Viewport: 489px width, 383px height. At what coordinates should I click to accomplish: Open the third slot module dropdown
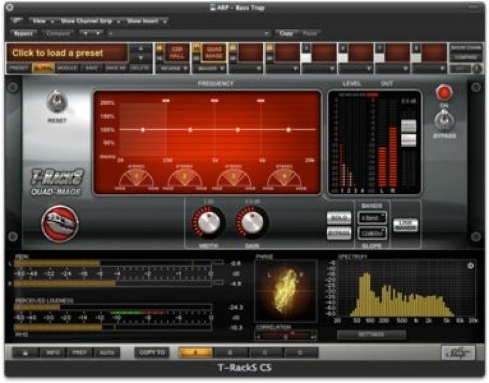tap(247, 69)
